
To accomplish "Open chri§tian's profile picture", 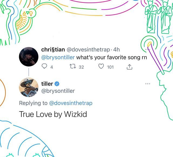I will click(29, 57).
